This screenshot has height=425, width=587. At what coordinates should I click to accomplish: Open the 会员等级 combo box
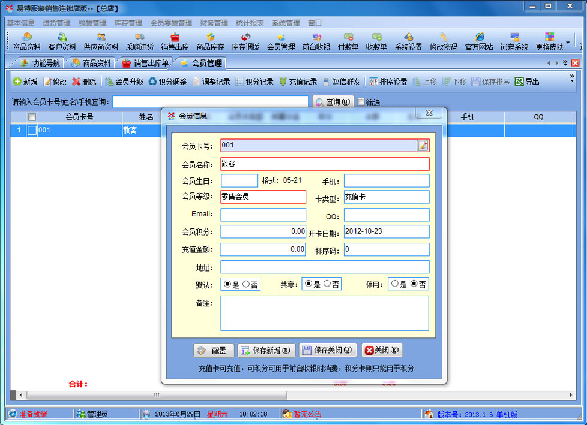click(263, 197)
